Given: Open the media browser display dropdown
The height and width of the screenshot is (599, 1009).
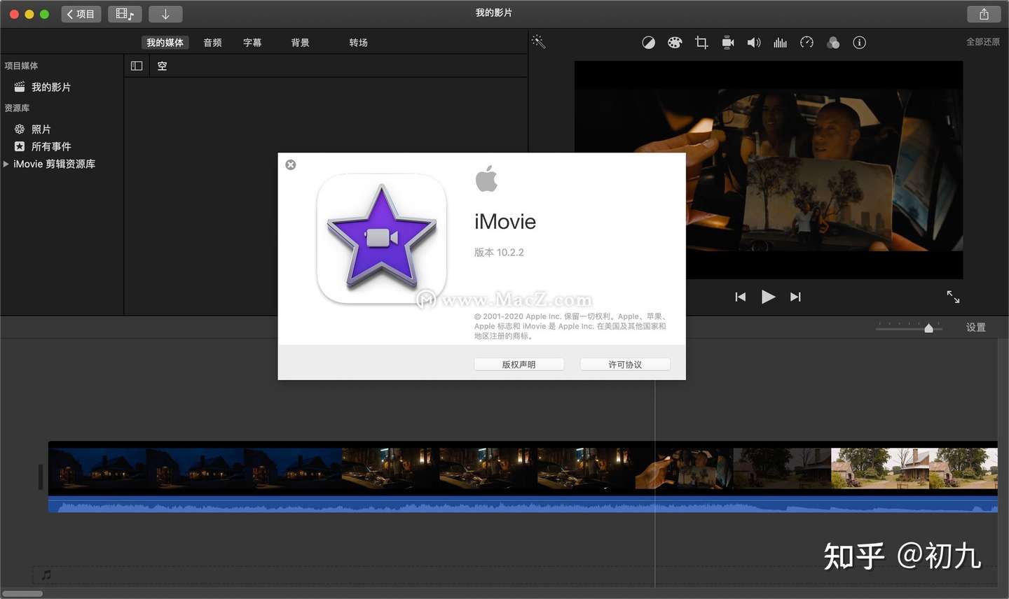Looking at the screenshot, I should click(x=125, y=14).
